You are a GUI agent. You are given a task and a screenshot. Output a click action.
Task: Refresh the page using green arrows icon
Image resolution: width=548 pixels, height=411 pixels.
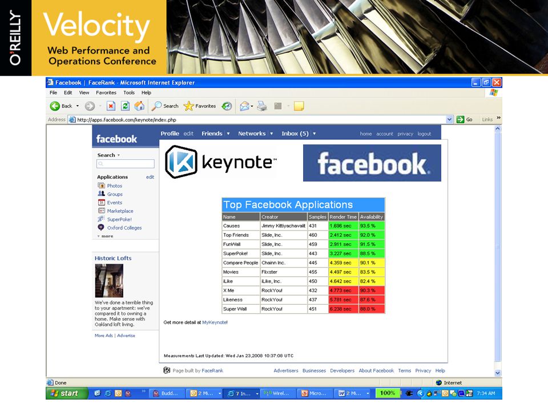coord(125,106)
